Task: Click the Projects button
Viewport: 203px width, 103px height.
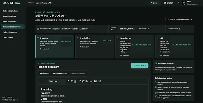Action: point(155,3)
